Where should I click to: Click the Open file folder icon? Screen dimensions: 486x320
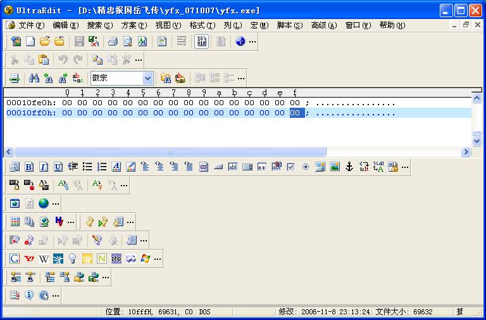point(45,42)
